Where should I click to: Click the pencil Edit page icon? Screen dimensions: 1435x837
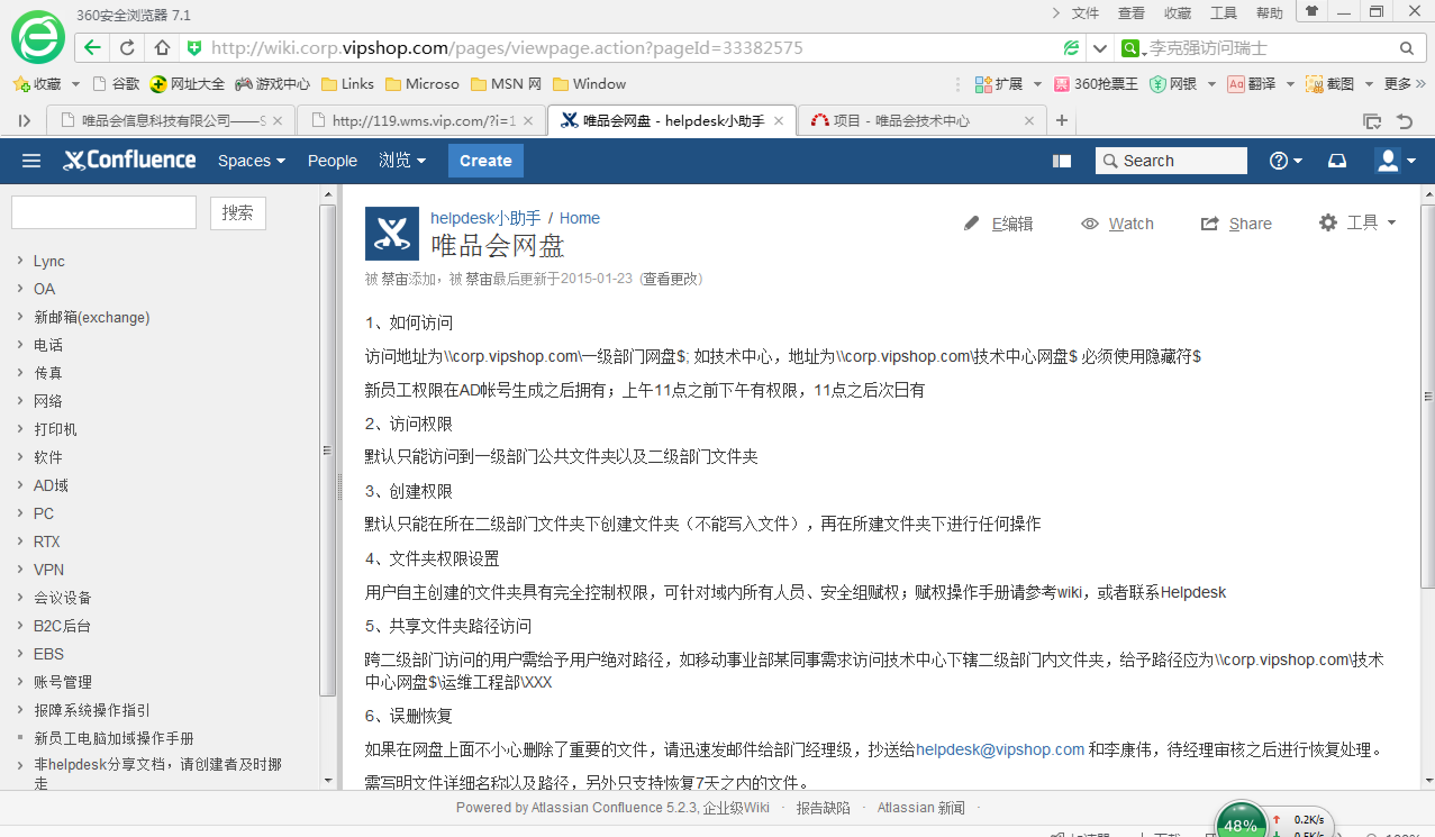point(971,223)
